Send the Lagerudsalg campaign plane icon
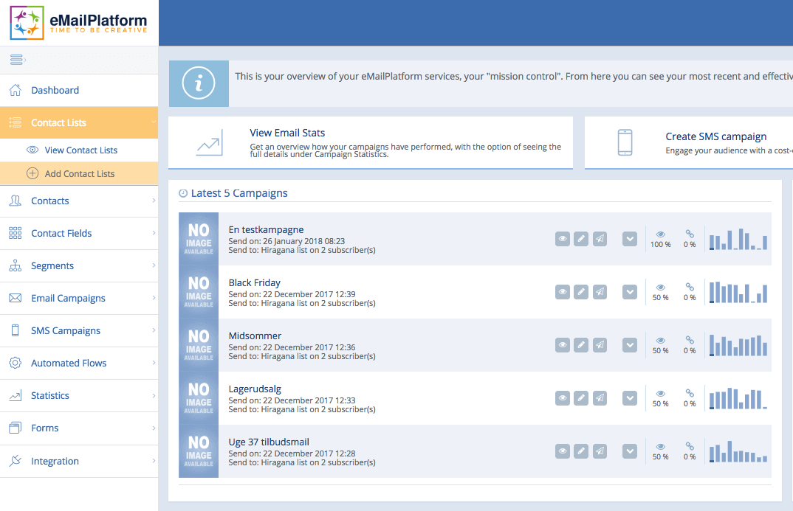Screen dimensions: 793x511 600,398
